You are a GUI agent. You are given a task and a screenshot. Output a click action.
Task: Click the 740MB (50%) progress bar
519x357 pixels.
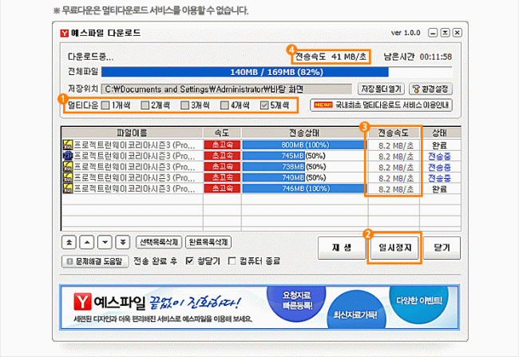(x=304, y=177)
